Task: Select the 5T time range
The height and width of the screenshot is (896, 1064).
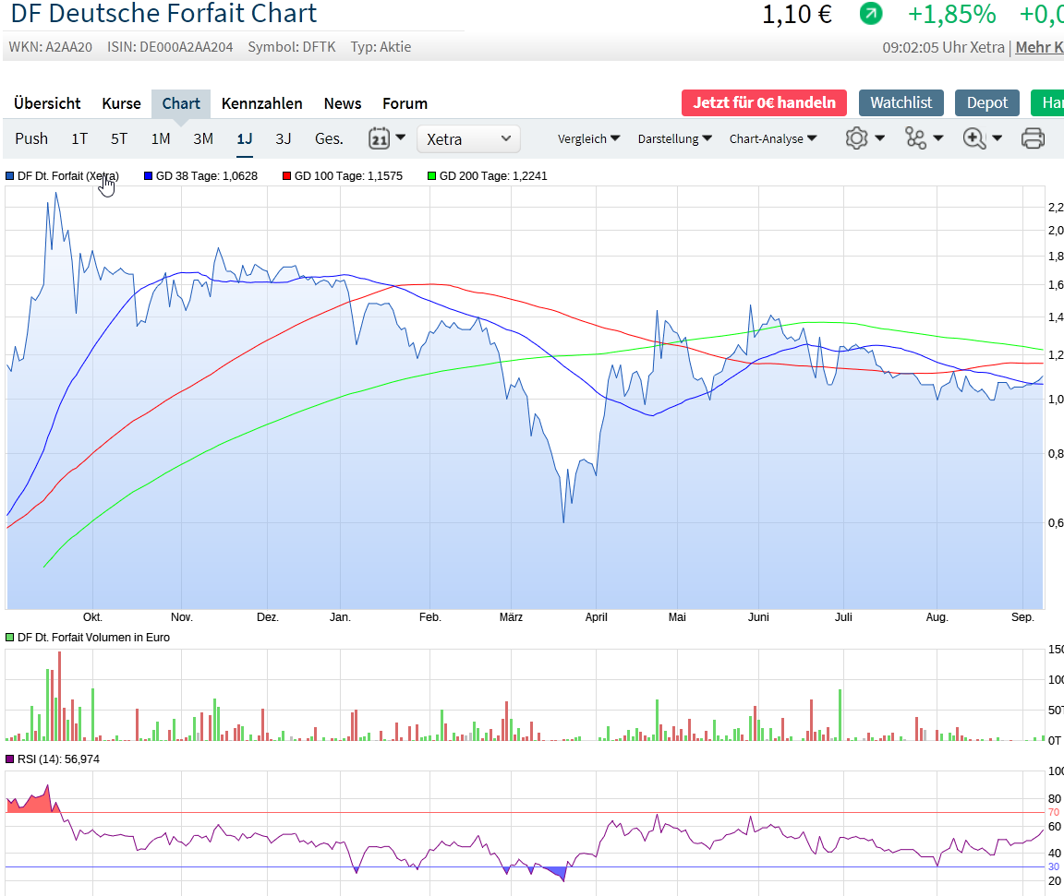Action: [119, 139]
